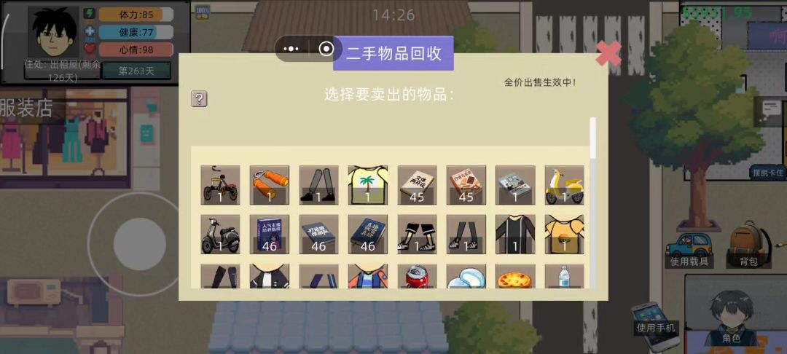This screenshot has height=354, width=787.
Task: Pick the cola can item
Action: tap(417, 276)
